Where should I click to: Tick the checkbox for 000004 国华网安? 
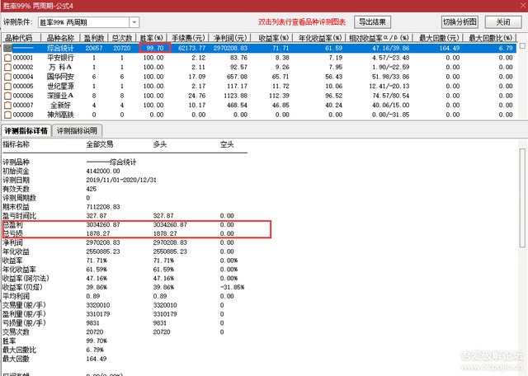coord(7,77)
